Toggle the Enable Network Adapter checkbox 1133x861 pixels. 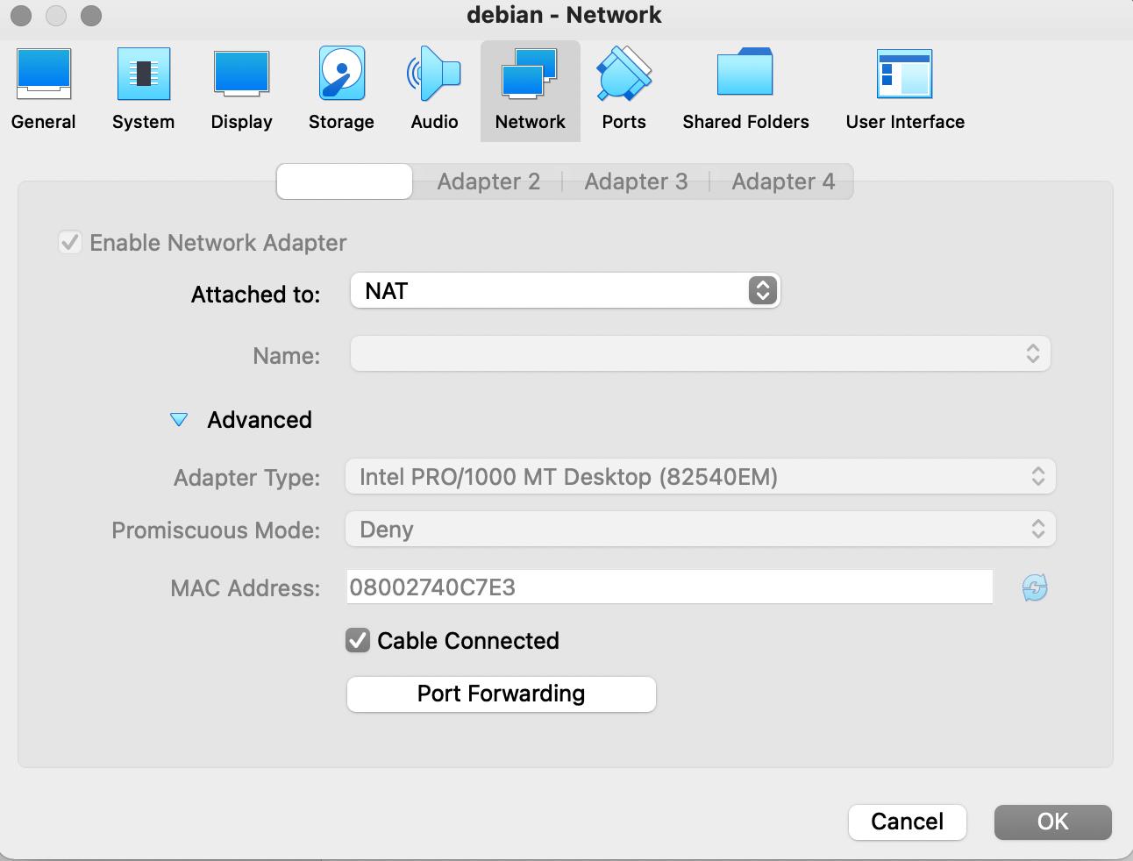[x=70, y=242]
